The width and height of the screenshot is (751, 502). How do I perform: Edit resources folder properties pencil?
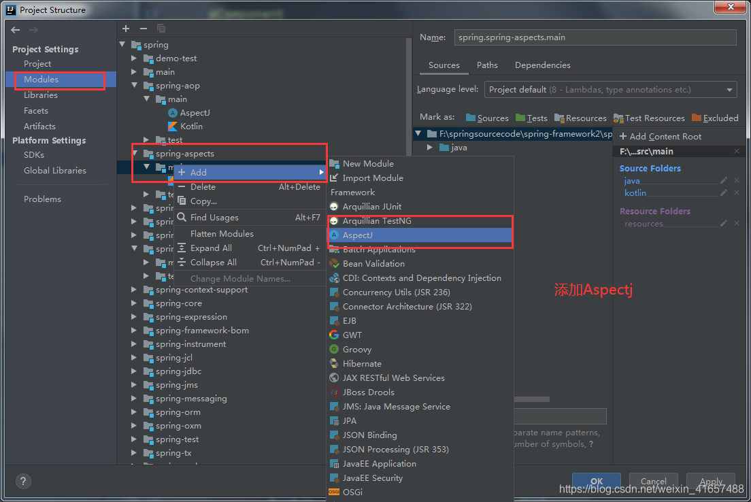tap(724, 223)
